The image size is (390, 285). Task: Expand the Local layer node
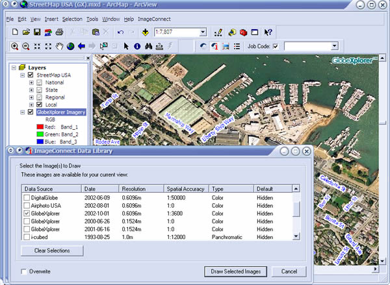tap(31, 105)
